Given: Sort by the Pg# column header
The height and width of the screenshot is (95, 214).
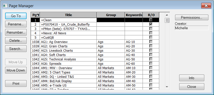Looking at the screenshot, I should (35, 15).
